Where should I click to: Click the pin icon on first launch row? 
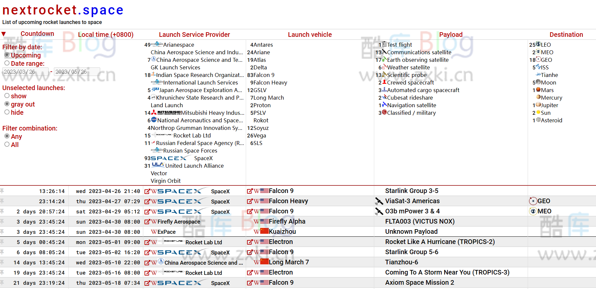(2, 191)
